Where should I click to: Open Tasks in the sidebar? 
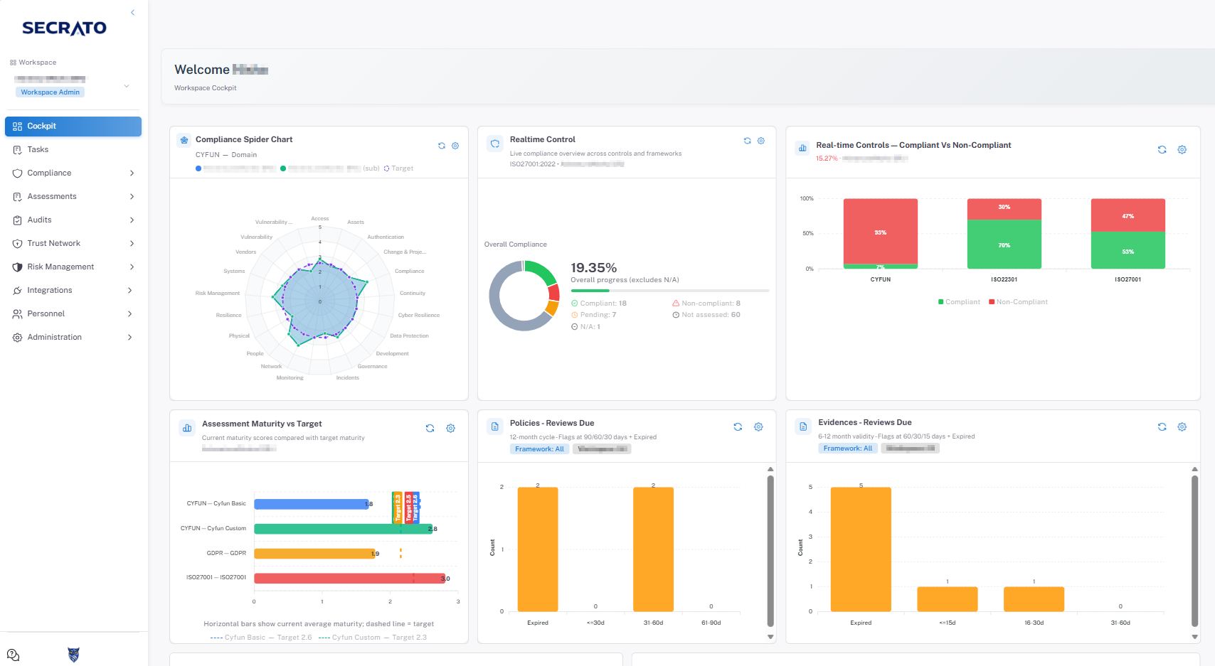pos(73,149)
